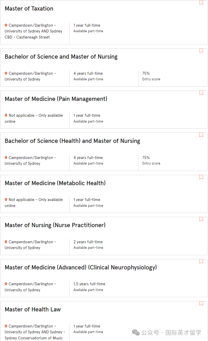Open the Master of Taxation course title
This screenshot has width=208, height=341.
[29, 8]
